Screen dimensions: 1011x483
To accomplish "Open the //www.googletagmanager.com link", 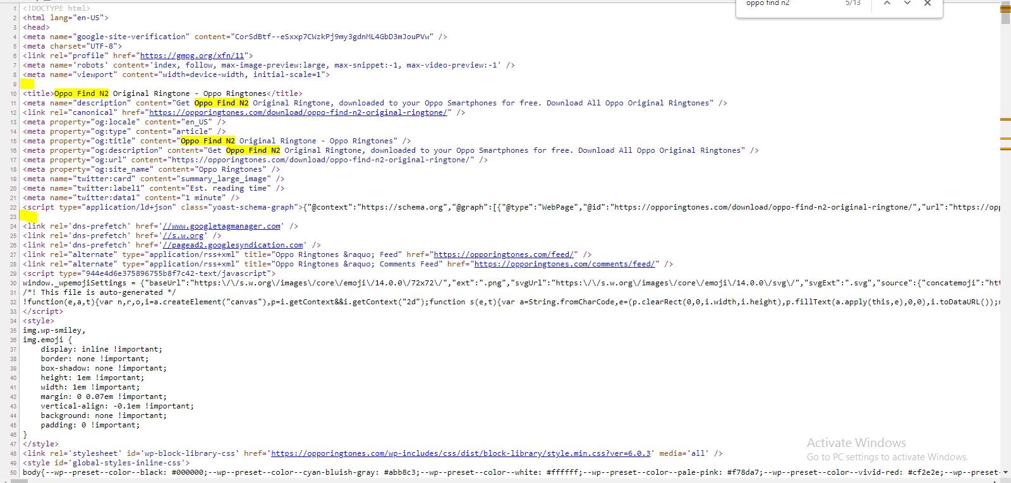I will point(222,226).
